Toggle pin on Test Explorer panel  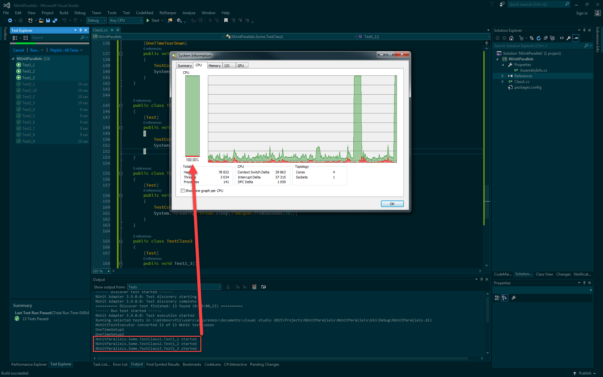(x=80, y=30)
